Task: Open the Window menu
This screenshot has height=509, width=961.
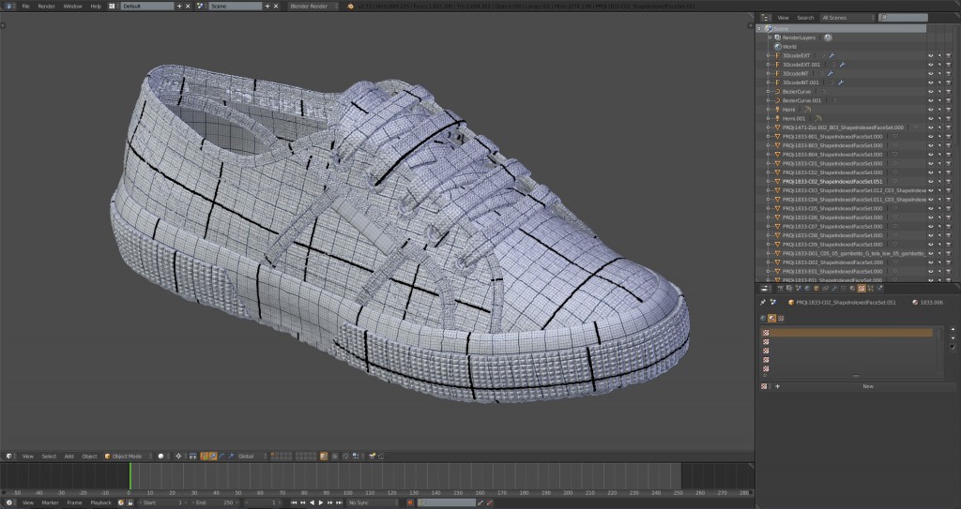Action: click(72, 7)
